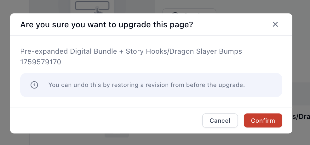This screenshot has height=145, width=310.
Task: Click the info circle icon
Action: pyautogui.click(x=34, y=85)
